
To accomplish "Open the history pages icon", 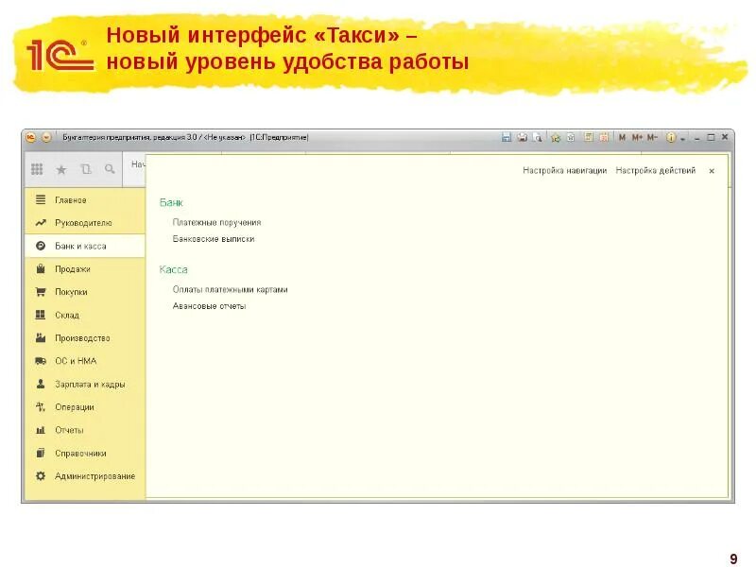I will click(x=86, y=169).
